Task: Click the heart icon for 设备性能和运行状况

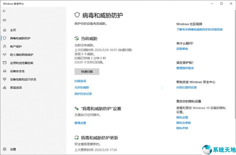Action: coord(5,79)
